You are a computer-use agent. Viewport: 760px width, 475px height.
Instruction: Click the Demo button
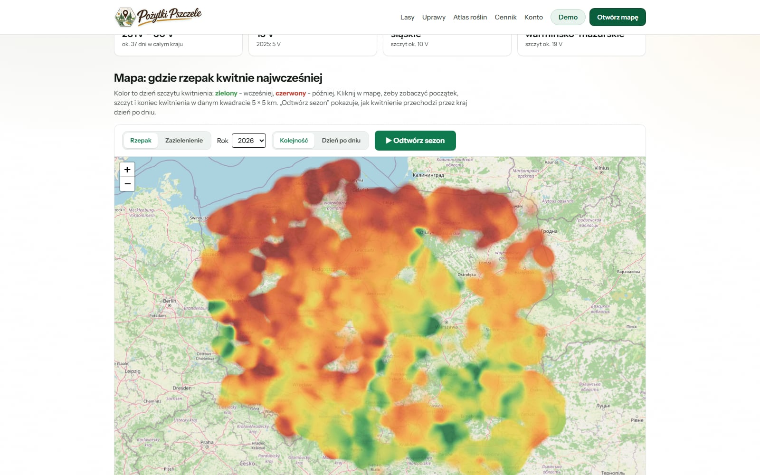pyautogui.click(x=568, y=17)
